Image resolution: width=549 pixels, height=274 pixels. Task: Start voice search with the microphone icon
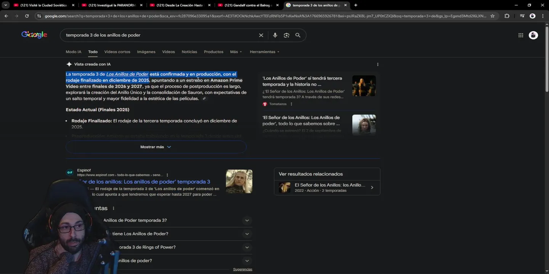(275, 35)
